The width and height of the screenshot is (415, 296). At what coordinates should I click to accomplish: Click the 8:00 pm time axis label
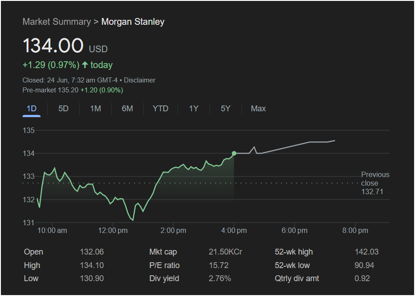(355, 231)
